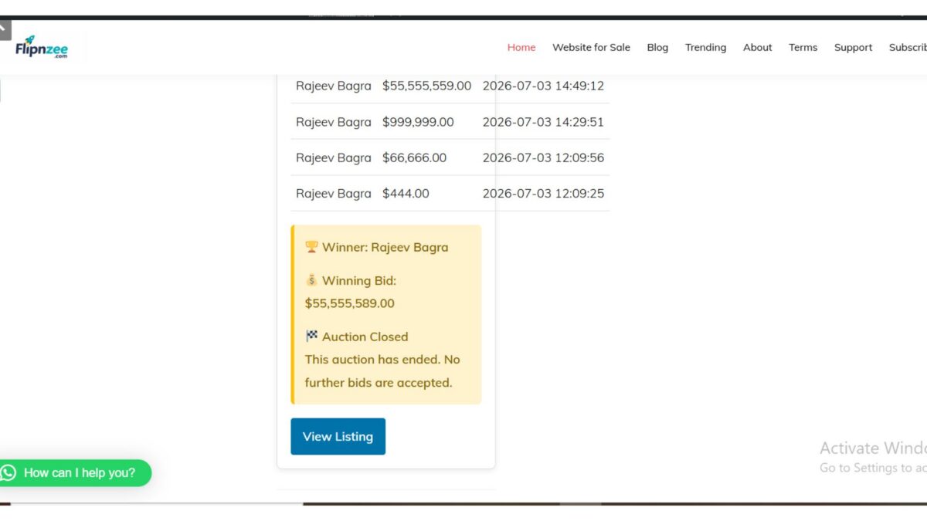Viewport: 927px width, 521px height.
Task: Open the Blog menu item
Action: pos(657,47)
